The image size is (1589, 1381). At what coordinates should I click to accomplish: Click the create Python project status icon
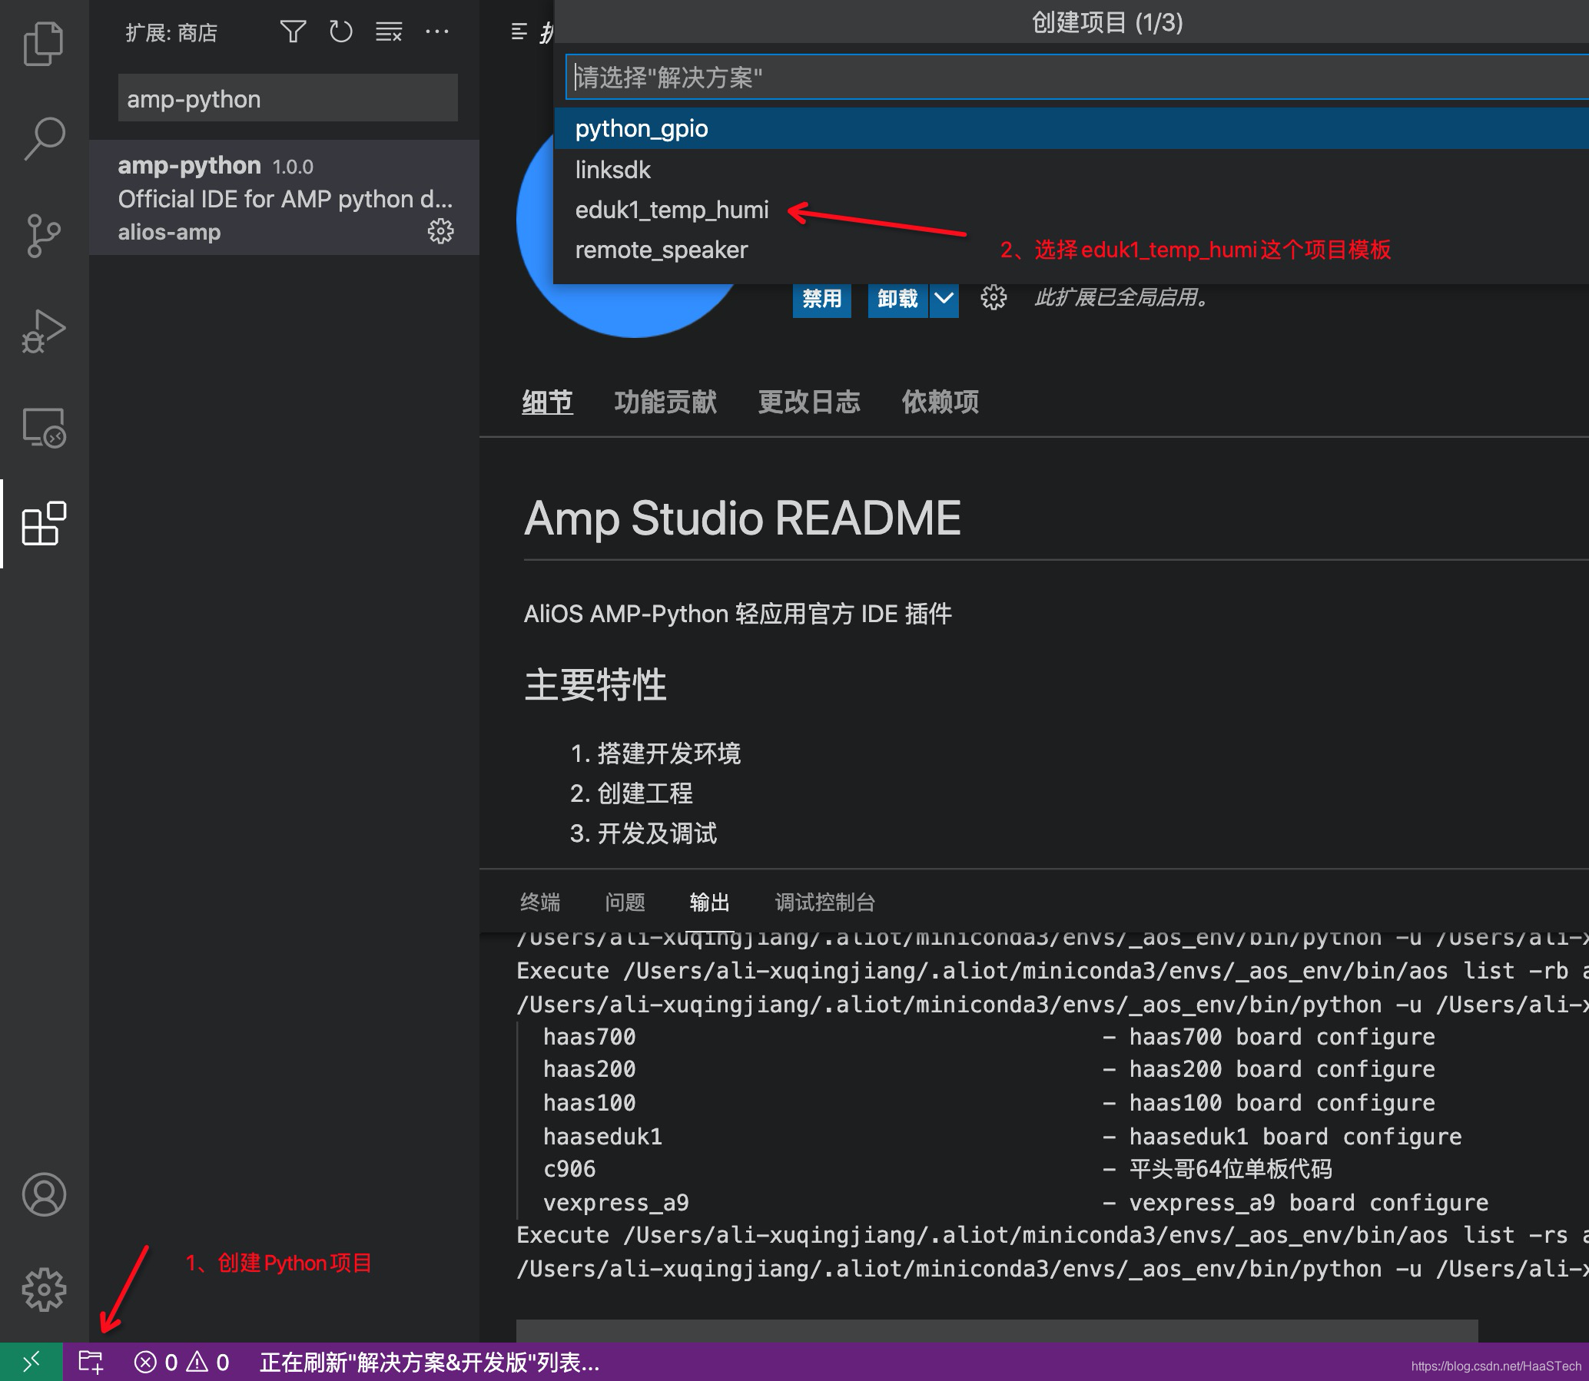click(91, 1362)
